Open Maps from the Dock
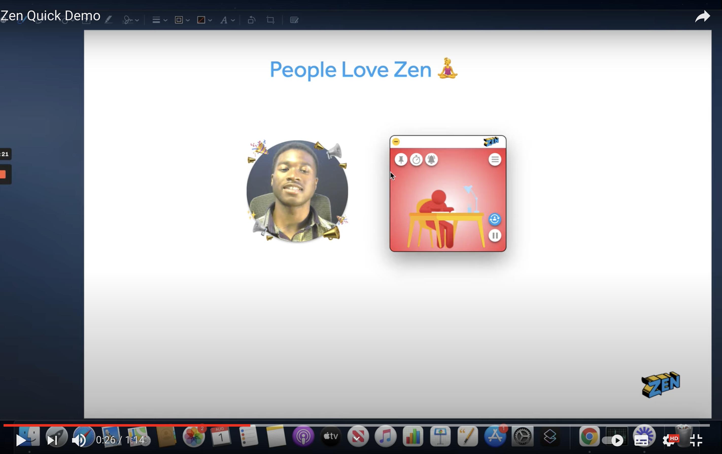This screenshot has width=722, height=454. tap(138, 437)
